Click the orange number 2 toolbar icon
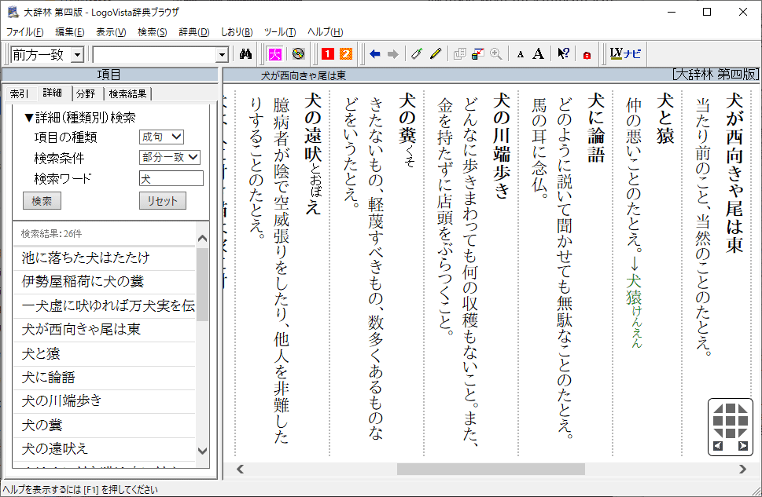Screen dimensions: 762x497 click(x=344, y=54)
